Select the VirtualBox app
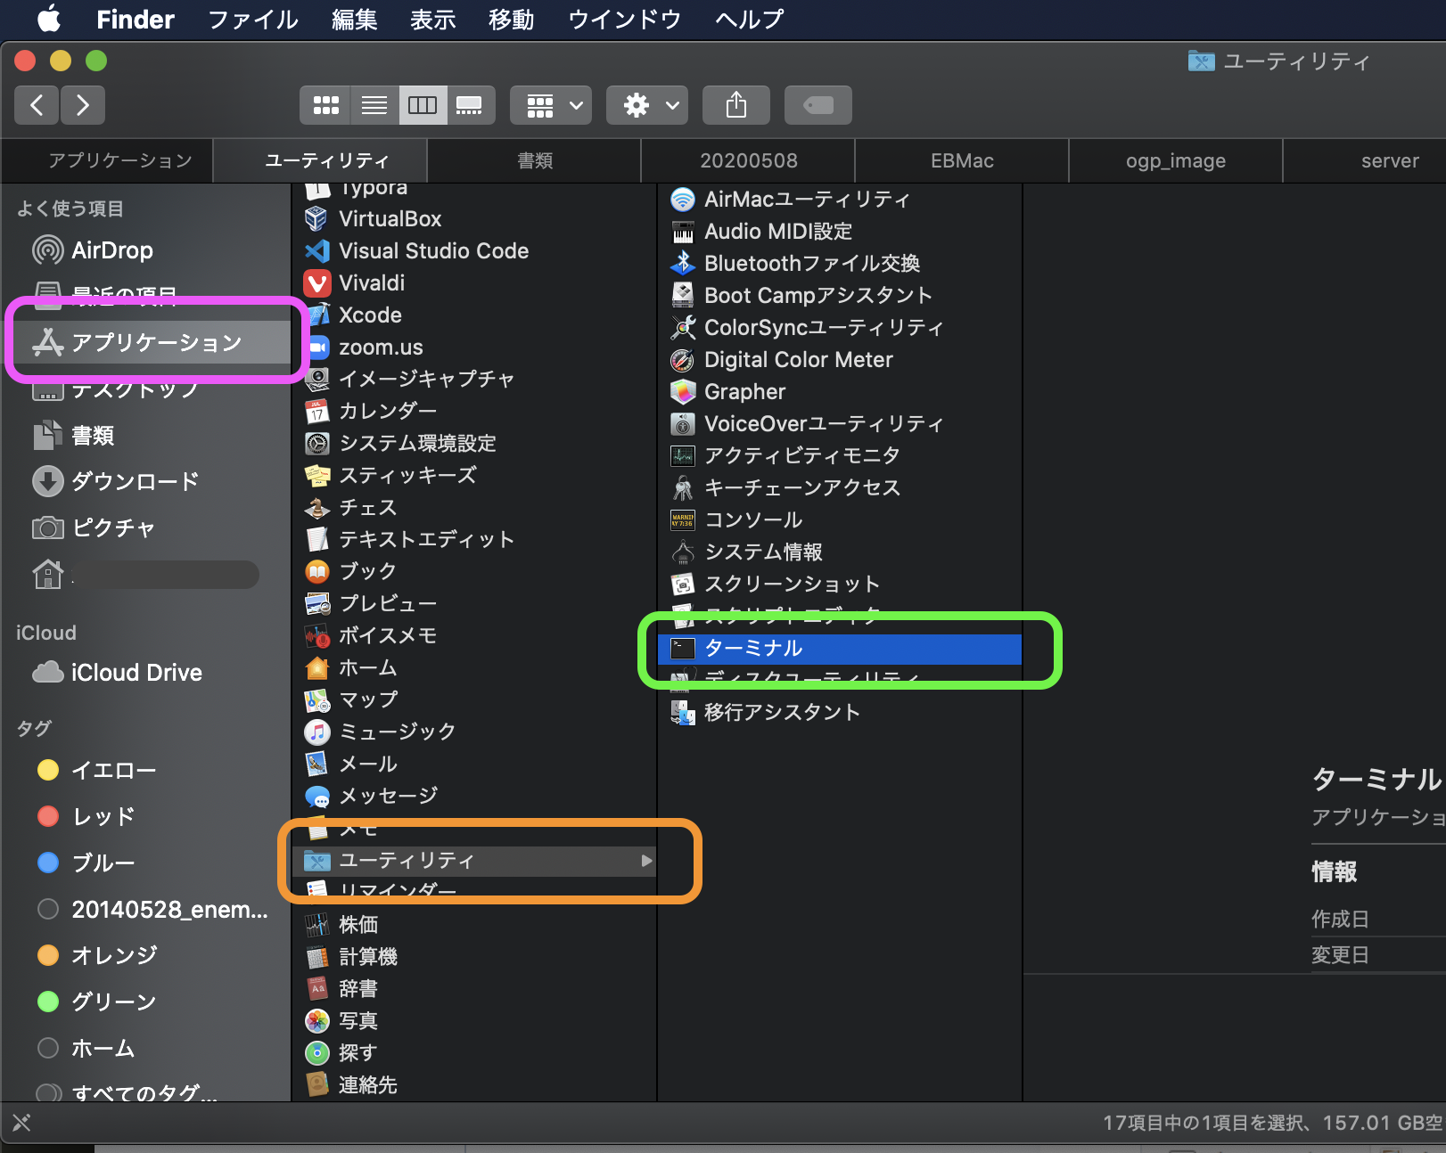 474,219
